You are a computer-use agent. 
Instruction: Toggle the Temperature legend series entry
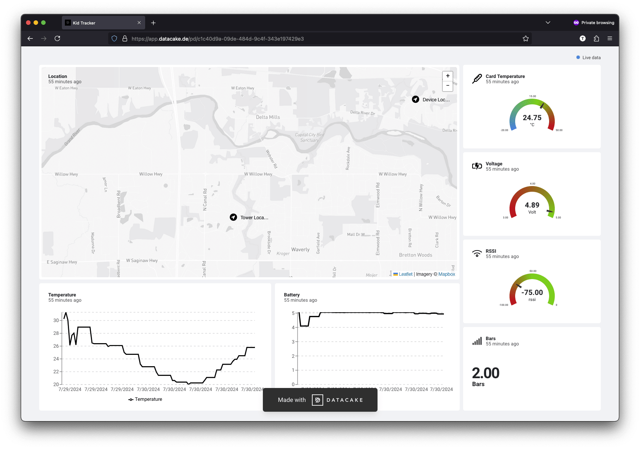click(x=145, y=399)
